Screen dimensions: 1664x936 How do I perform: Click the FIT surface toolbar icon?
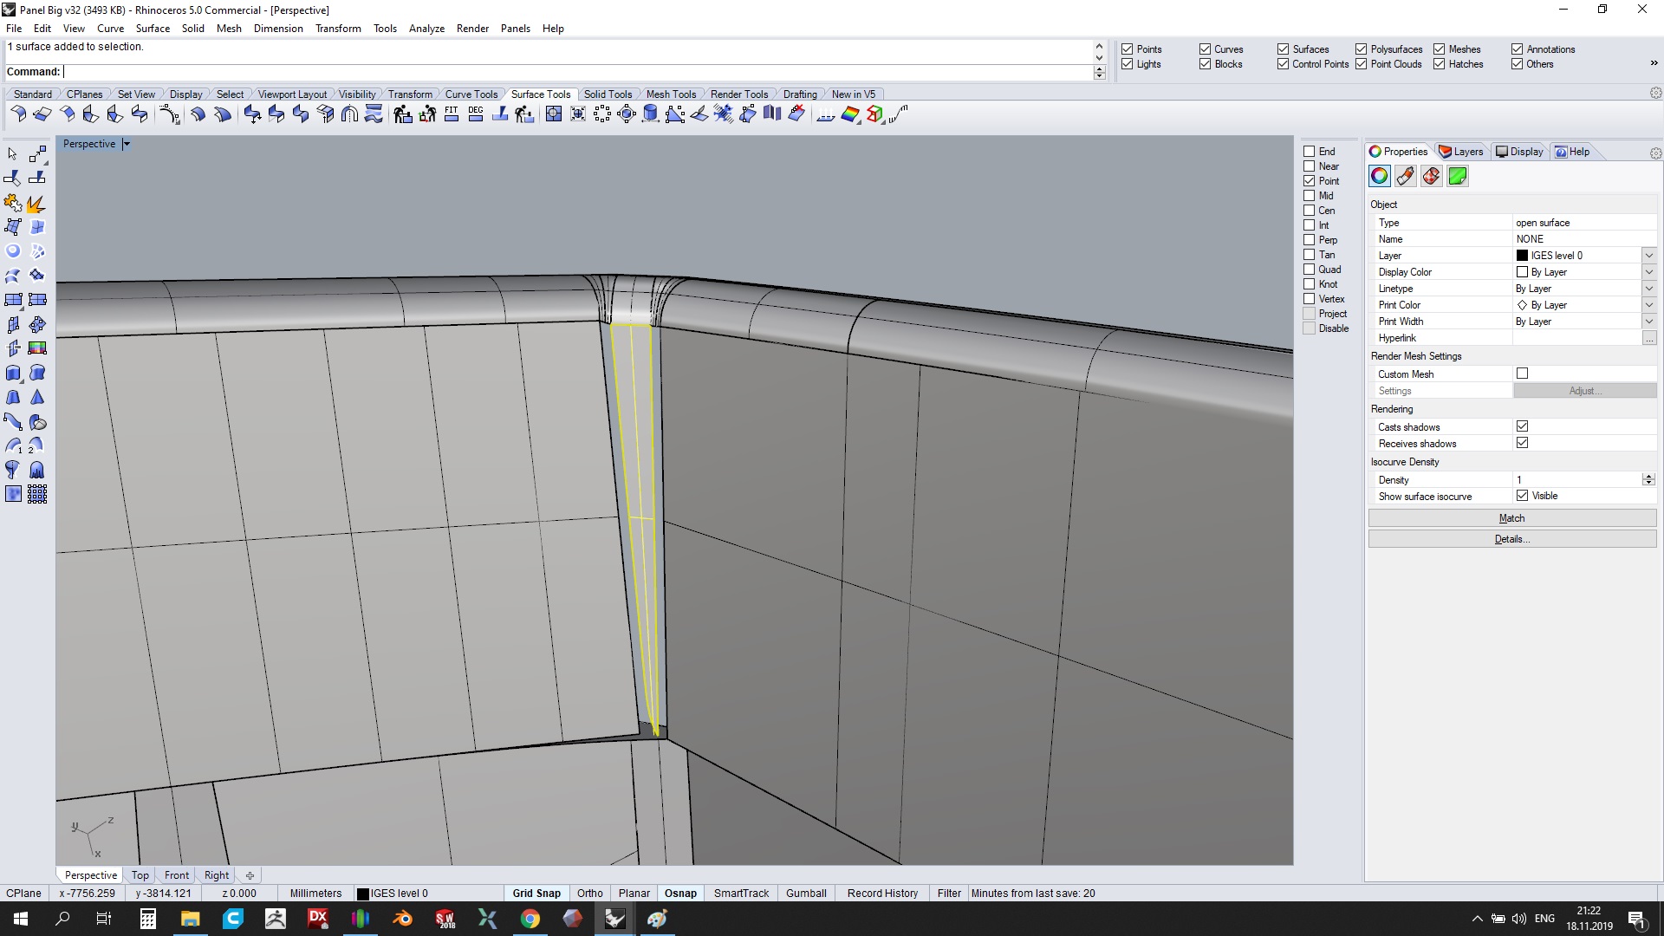coord(452,114)
